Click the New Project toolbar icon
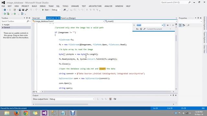This screenshot has height=116, width=207. [15, 10]
